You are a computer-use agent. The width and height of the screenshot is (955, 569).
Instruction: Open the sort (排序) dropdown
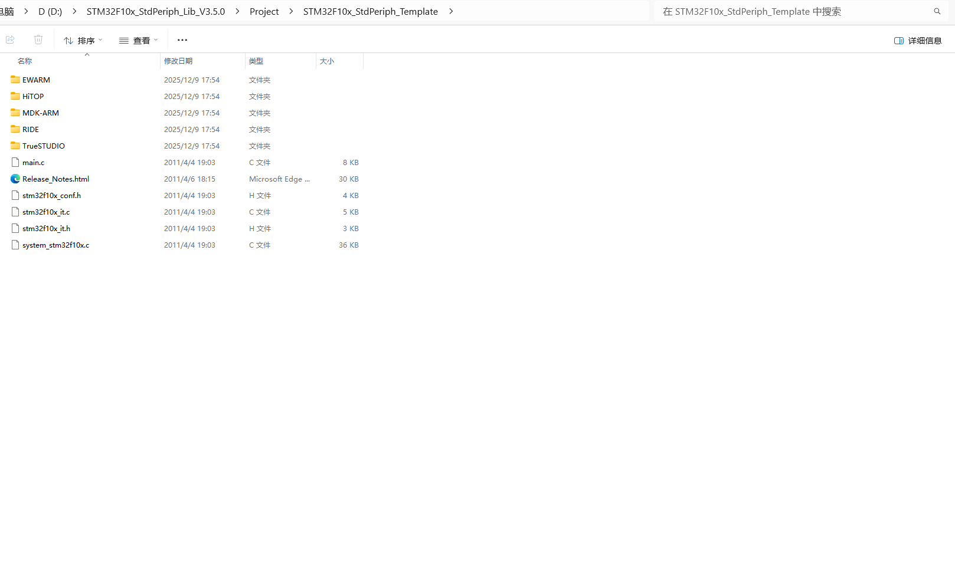coord(83,40)
